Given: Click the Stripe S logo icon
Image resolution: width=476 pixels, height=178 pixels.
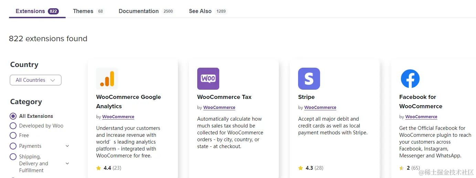Looking at the screenshot, I should pyautogui.click(x=309, y=79).
